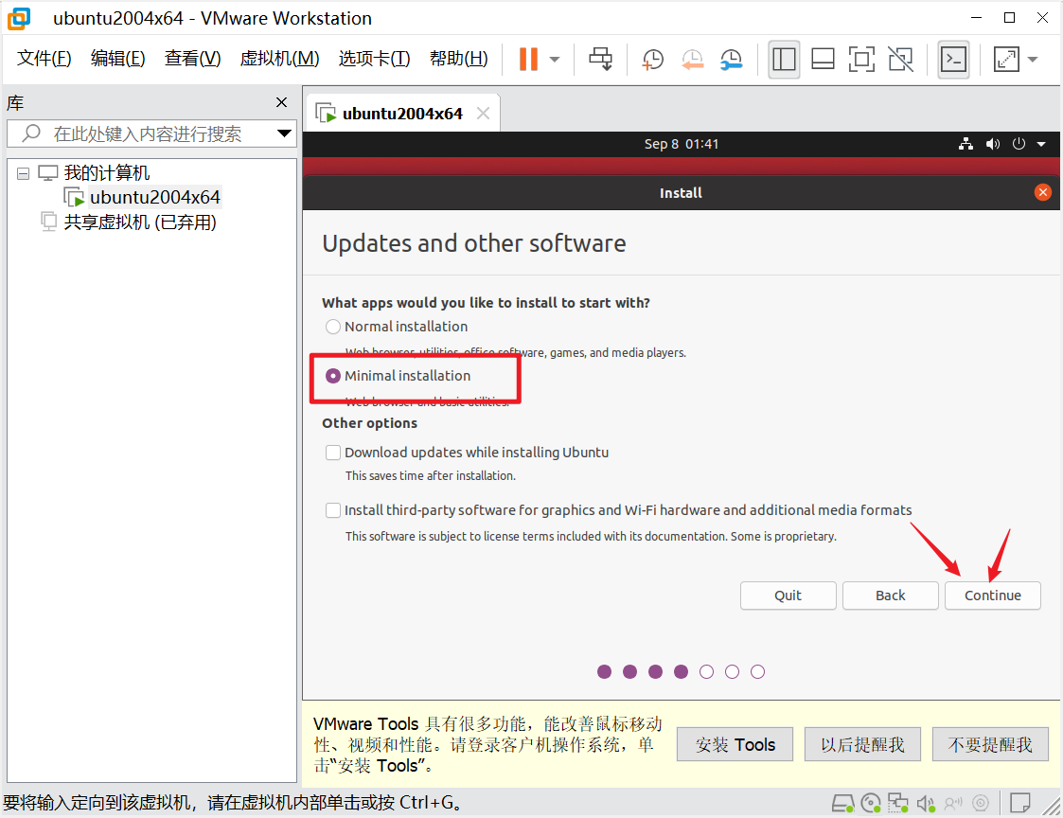Close the ubuntu2004x64 tab
The width and height of the screenshot is (1063, 818).
[x=484, y=114]
